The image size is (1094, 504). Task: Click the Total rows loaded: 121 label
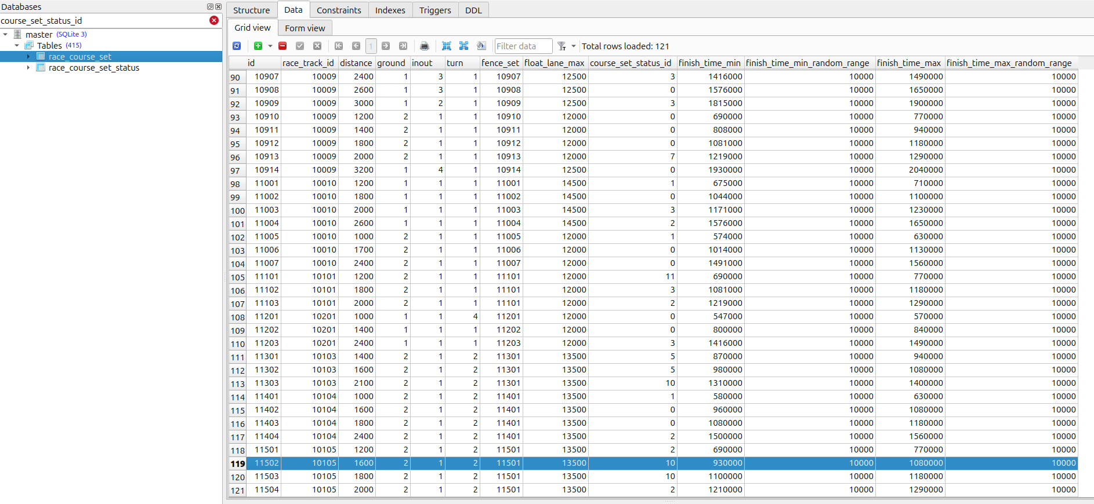625,46
